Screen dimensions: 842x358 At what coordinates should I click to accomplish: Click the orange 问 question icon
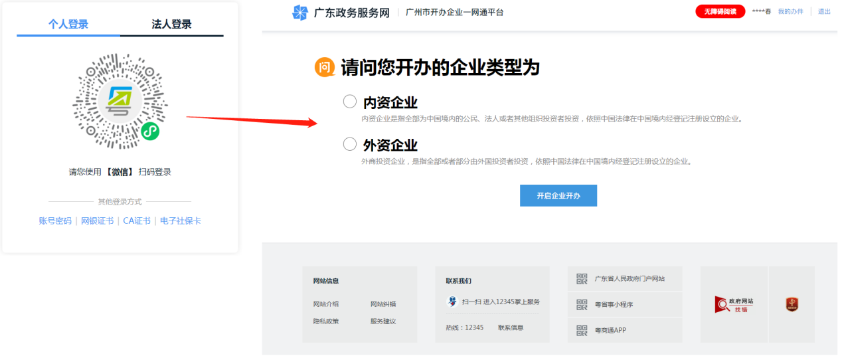(325, 67)
